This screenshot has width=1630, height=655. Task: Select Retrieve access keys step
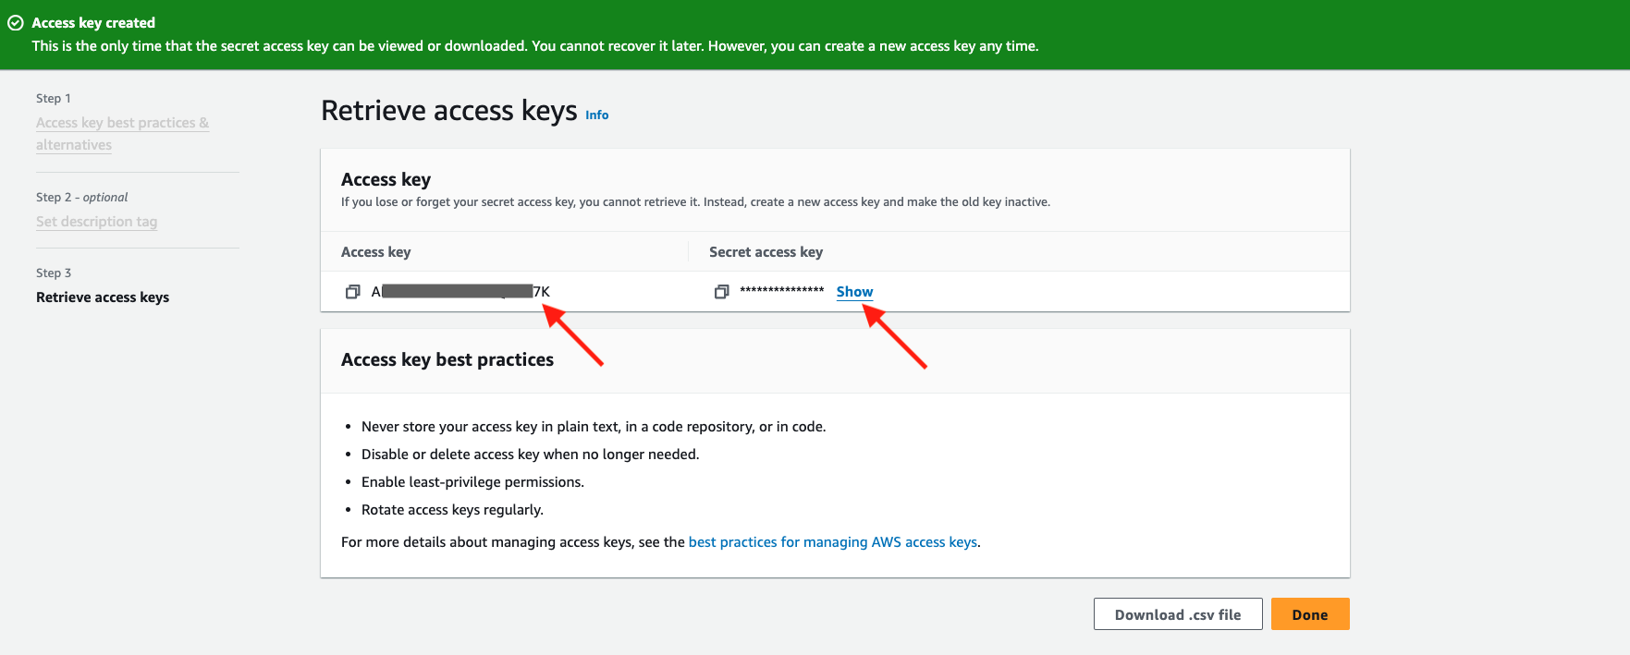click(103, 297)
